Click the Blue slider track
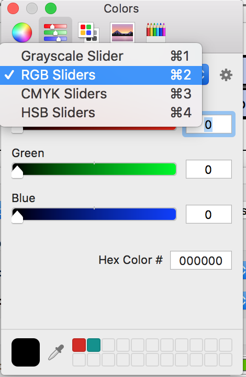246x377 pixels. (x=94, y=214)
